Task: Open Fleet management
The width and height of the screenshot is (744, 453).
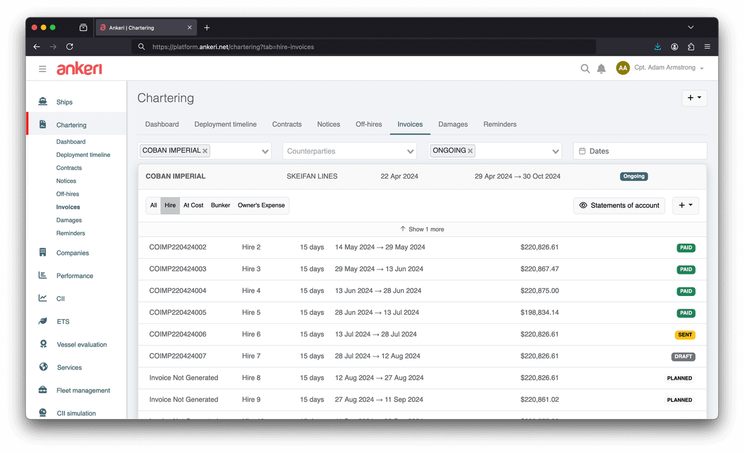Action: tap(83, 390)
